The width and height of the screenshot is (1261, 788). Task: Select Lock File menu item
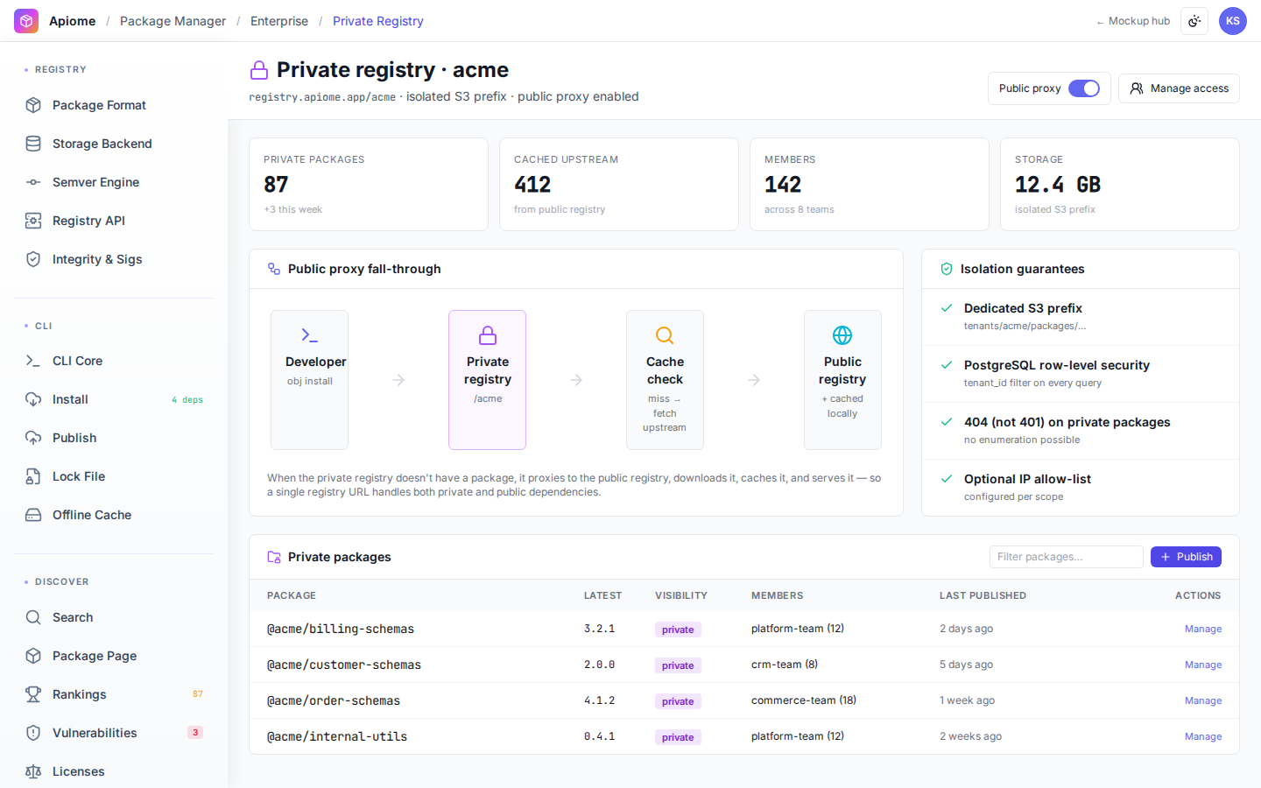114,476
